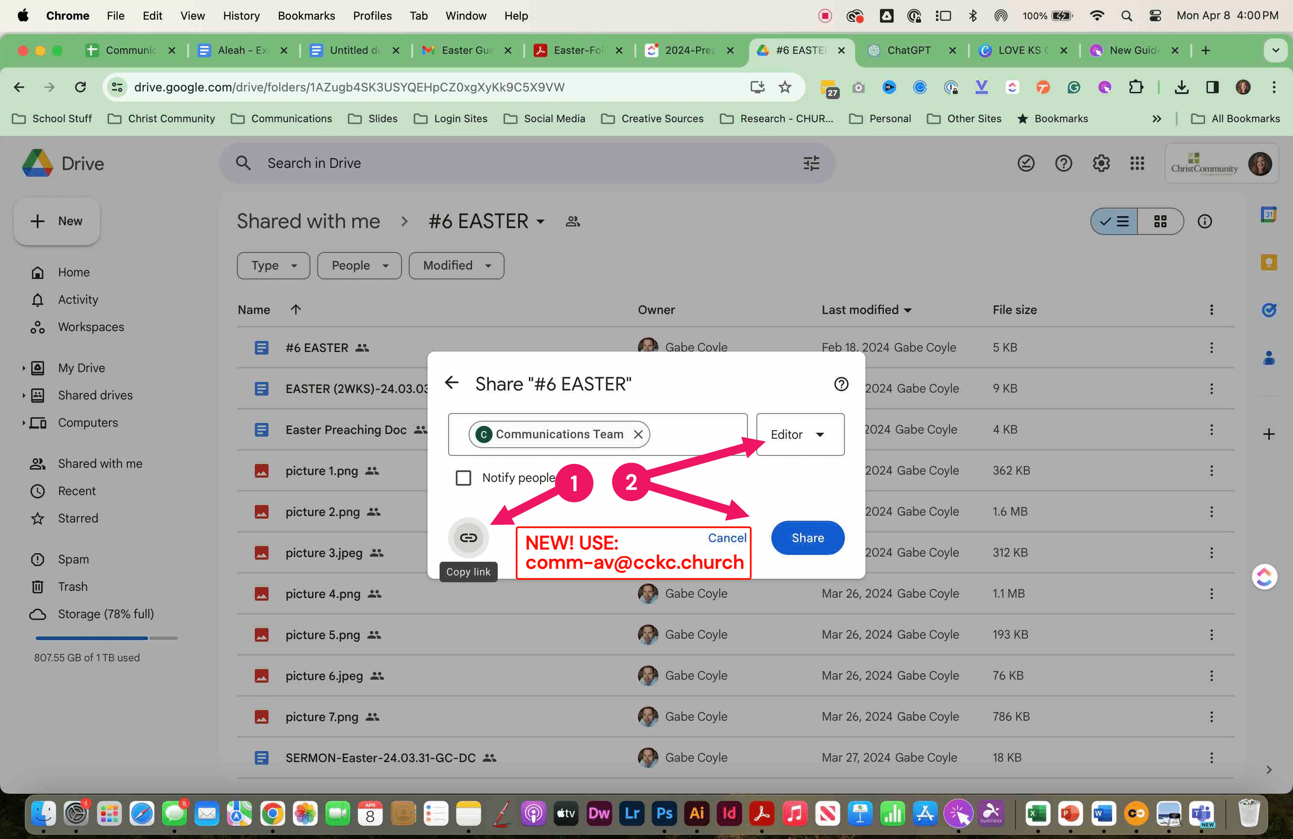Image resolution: width=1293 pixels, height=839 pixels.
Task: Sort by Name column header
Action: tap(254, 310)
